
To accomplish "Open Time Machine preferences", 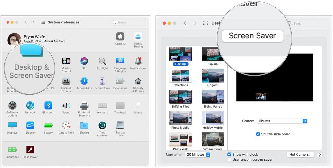I will (102, 125).
